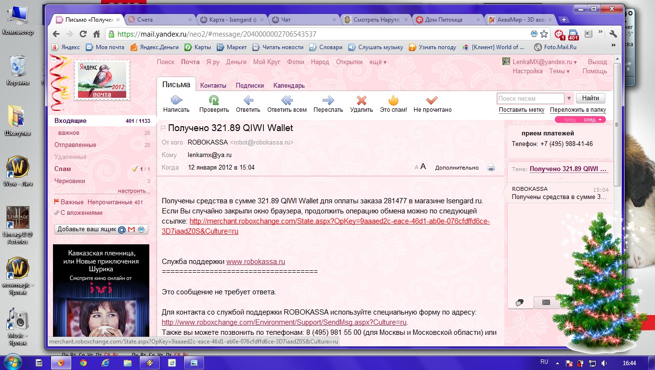Star the page in address bar
The height and width of the screenshot is (370, 655).
[x=544, y=34]
